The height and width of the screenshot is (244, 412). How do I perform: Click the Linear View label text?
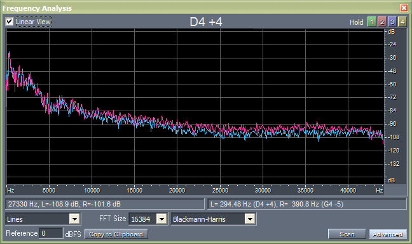pyautogui.click(x=33, y=22)
